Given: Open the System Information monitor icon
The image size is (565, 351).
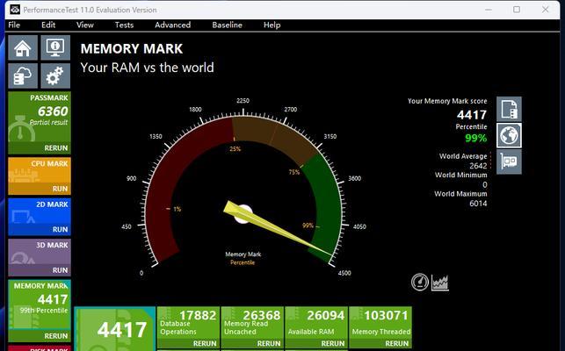Looking at the screenshot, I should tap(55, 47).
